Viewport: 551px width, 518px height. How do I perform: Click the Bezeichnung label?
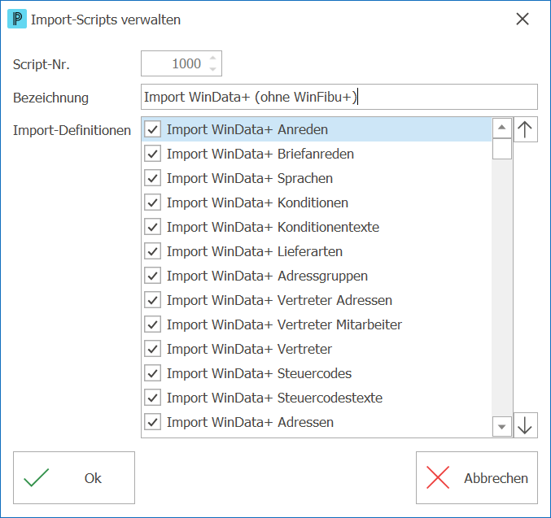(50, 98)
